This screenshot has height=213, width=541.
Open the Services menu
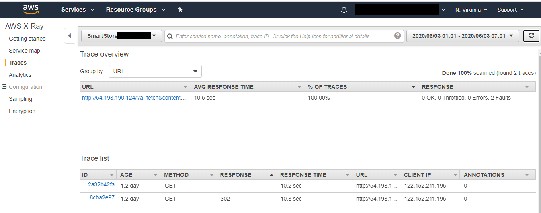click(78, 10)
